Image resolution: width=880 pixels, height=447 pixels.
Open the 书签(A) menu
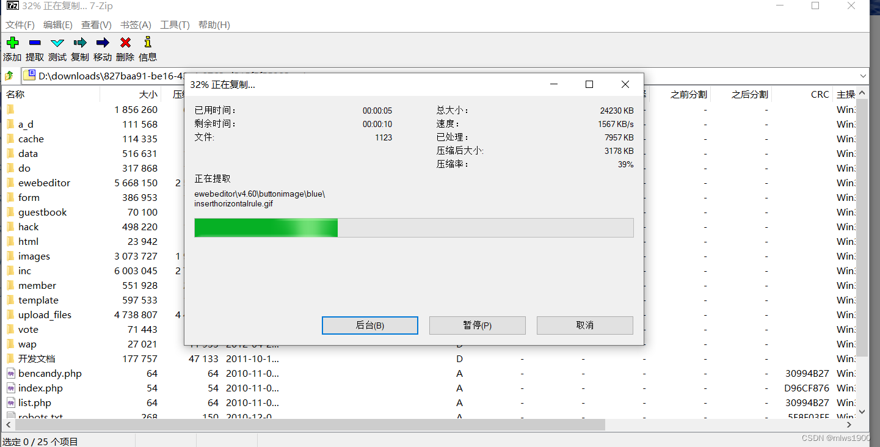134,25
